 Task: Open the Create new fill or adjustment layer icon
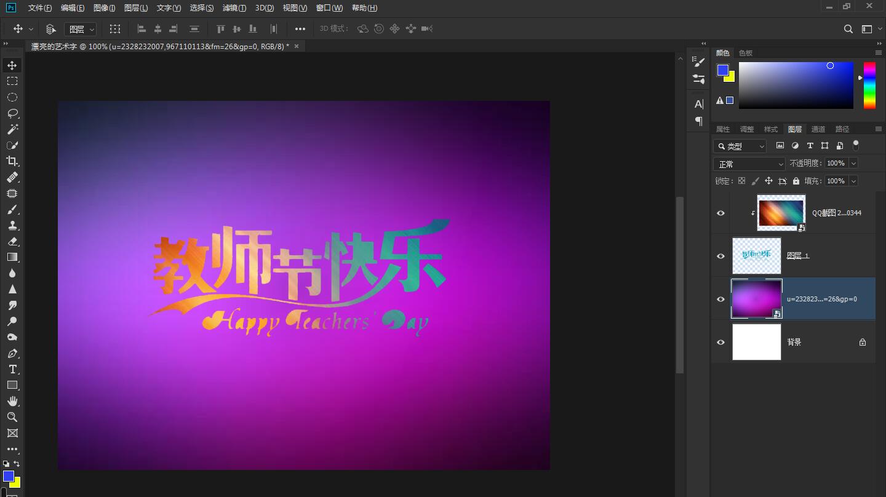coord(795,145)
